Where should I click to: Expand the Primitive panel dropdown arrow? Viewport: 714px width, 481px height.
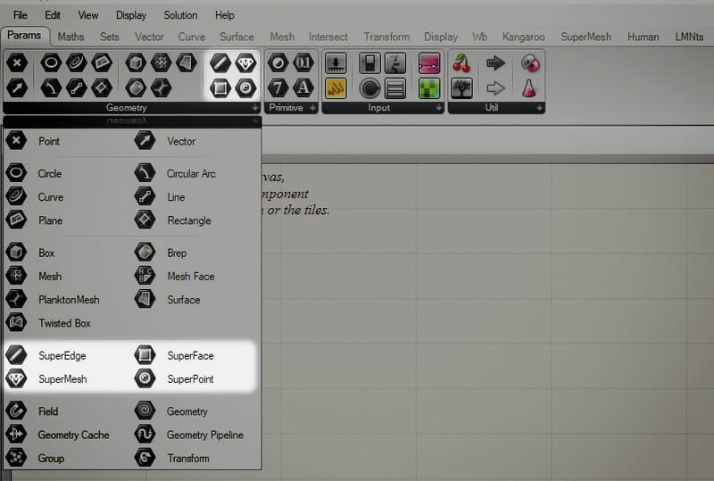[x=311, y=108]
